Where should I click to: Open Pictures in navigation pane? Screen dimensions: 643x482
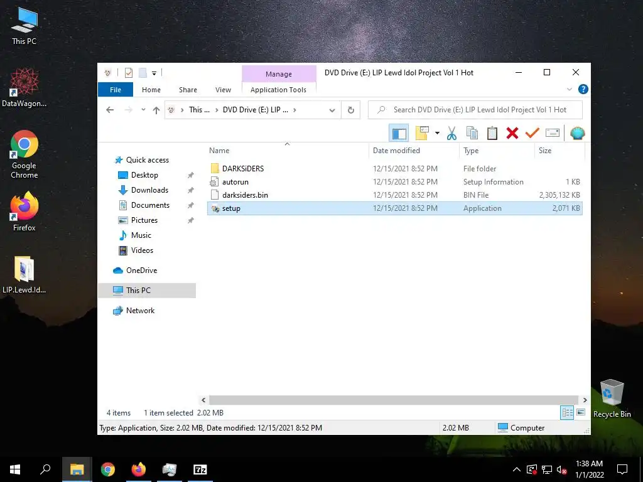[x=144, y=220]
